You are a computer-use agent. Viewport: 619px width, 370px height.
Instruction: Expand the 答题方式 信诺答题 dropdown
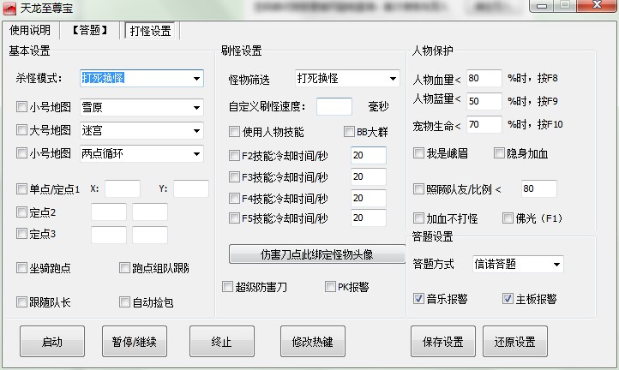click(556, 265)
